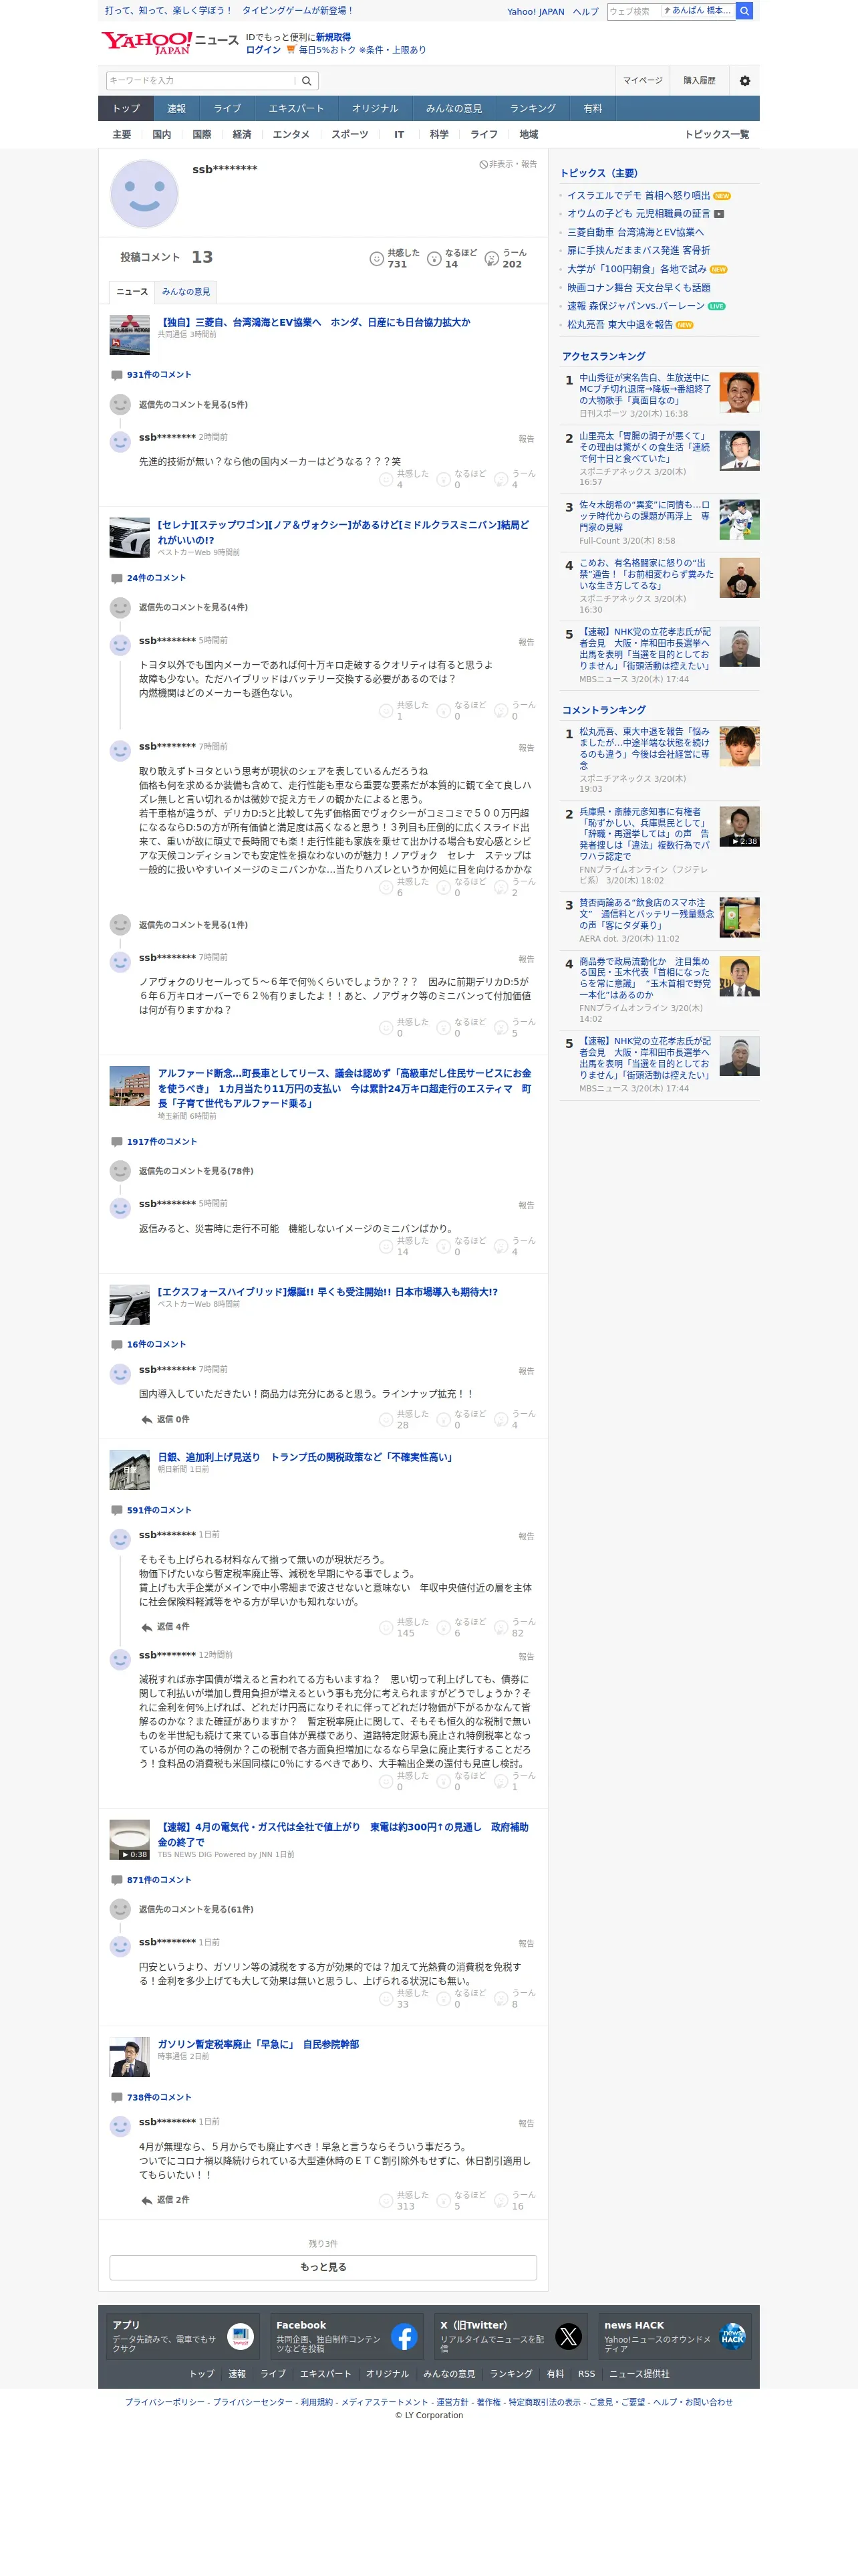
Task: Click the 返信 2件 reply arrow icon
Action: click(147, 2200)
